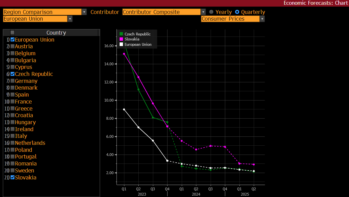Click European Union's Q4 2023 data point
349x197 pixels.
pos(167,161)
